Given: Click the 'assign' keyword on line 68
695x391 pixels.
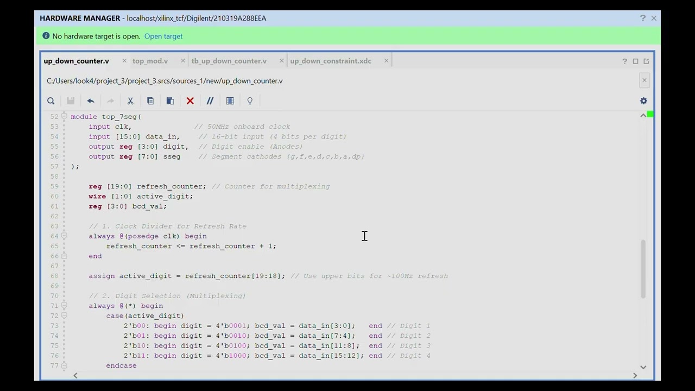Looking at the screenshot, I should click(102, 276).
